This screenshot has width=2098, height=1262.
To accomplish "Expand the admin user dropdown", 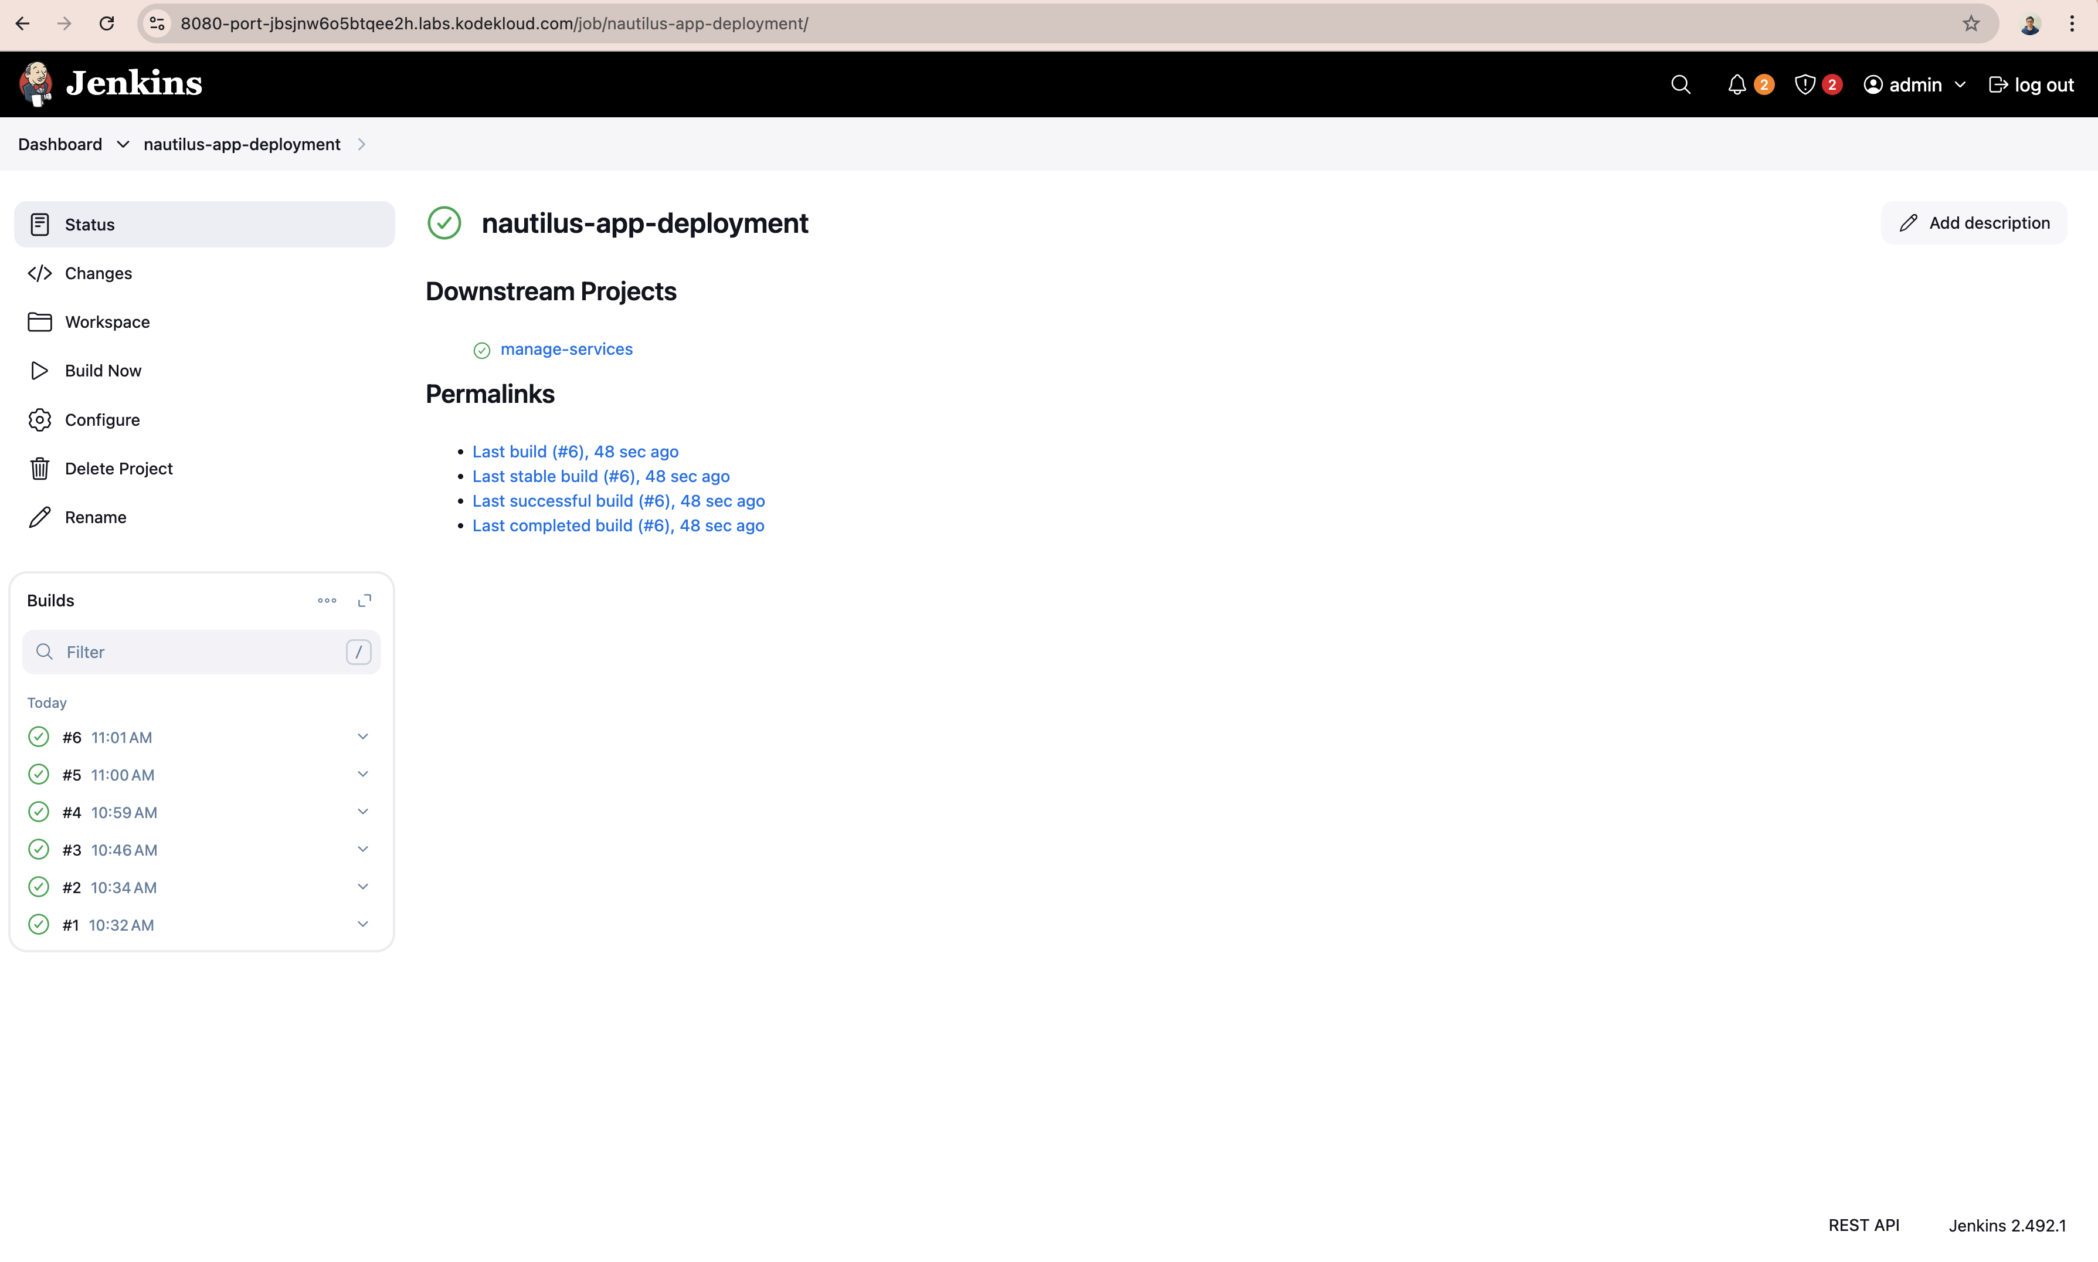I will [x=1960, y=85].
